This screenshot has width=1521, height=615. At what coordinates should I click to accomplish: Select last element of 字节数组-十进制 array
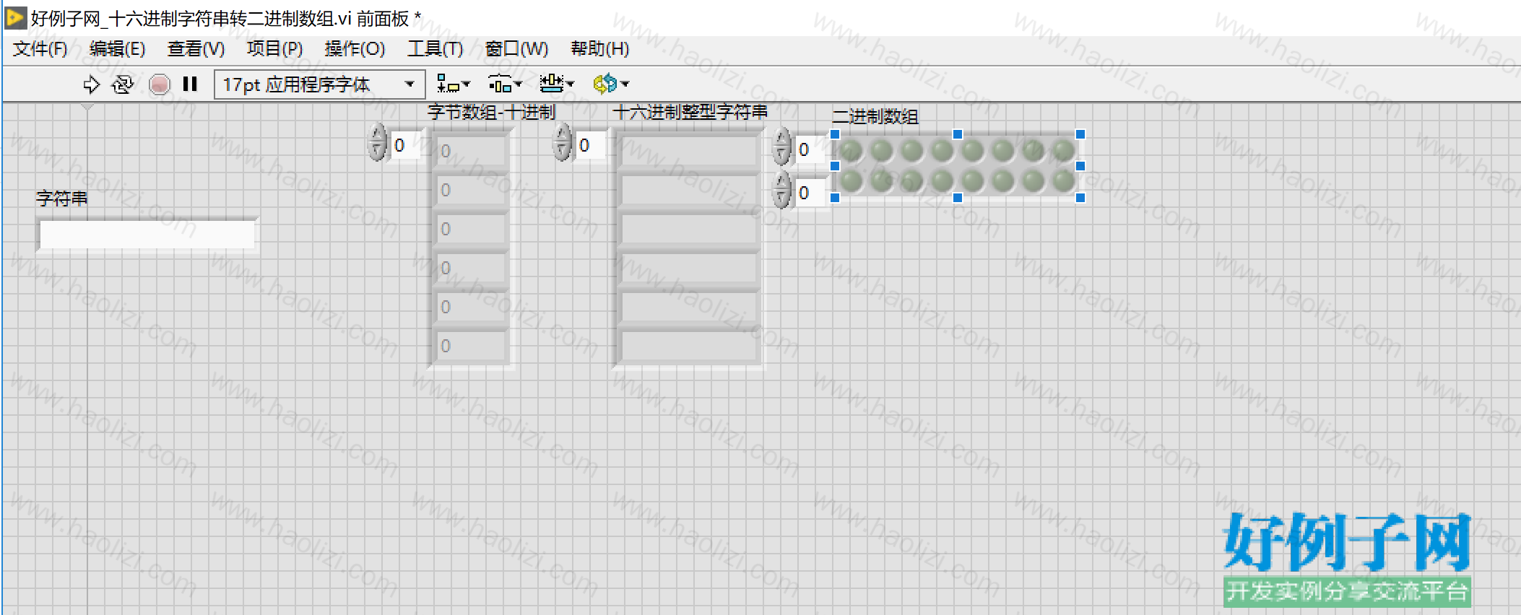(x=470, y=346)
